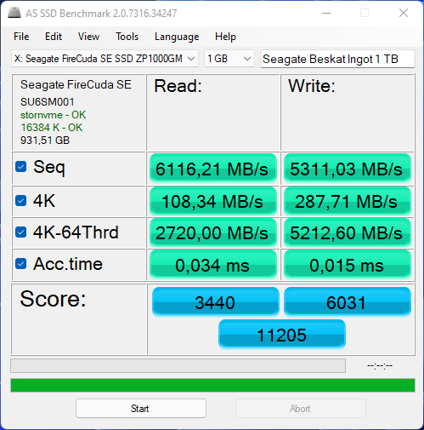The width and height of the screenshot is (424, 430).
Task: Uncheck the 4K test checkbox
Action: 21,201
